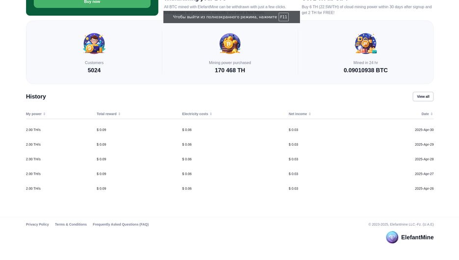Screen dimensions: 459x260
Task: Sort history by My power column
Action: click(x=35, y=114)
